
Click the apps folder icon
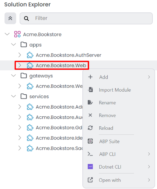[24, 45]
